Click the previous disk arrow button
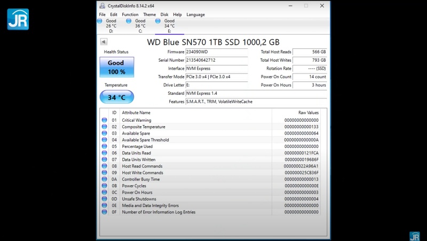Screen dimensions: 427x241 104,41
